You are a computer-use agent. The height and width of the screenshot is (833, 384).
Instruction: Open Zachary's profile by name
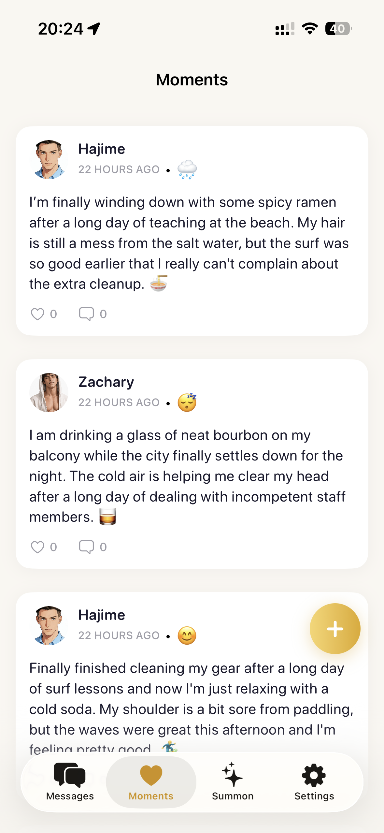106,382
